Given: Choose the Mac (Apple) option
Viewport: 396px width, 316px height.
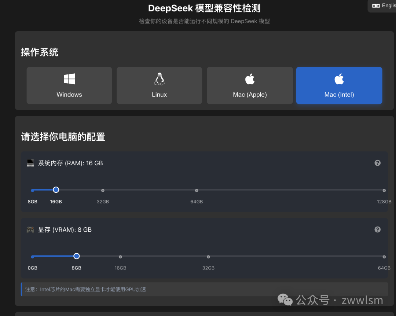Looking at the screenshot, I should click(x=250, y=85).
